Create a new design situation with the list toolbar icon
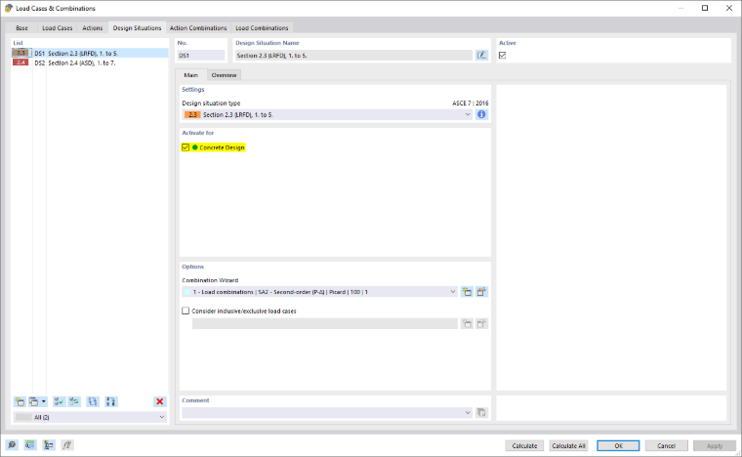Image resolution: width=742 pixels, height=457 pixels. click(20, 401)
